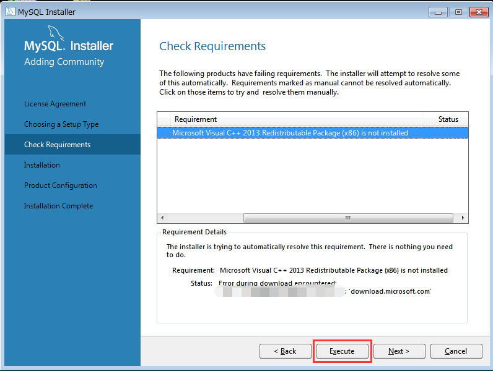
Task: Click the Execute button
Action: point(342,351)
